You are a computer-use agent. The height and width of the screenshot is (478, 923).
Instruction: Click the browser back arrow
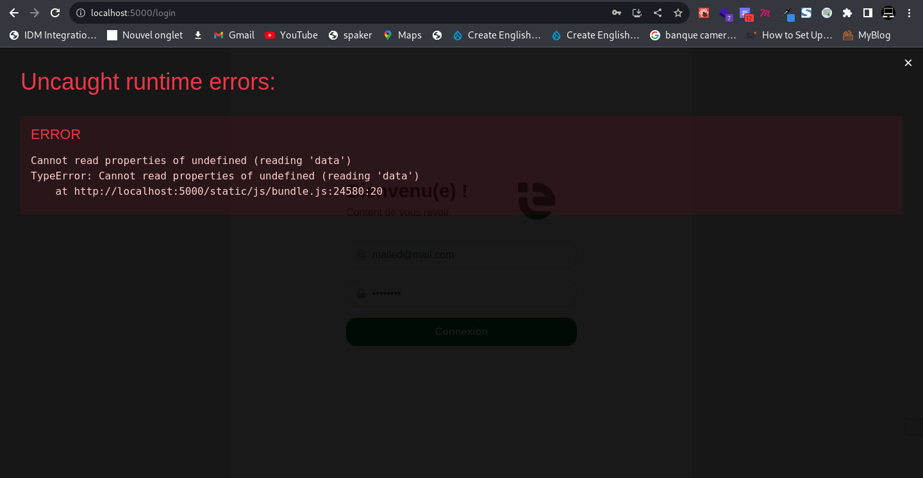(x=13, y=13)
